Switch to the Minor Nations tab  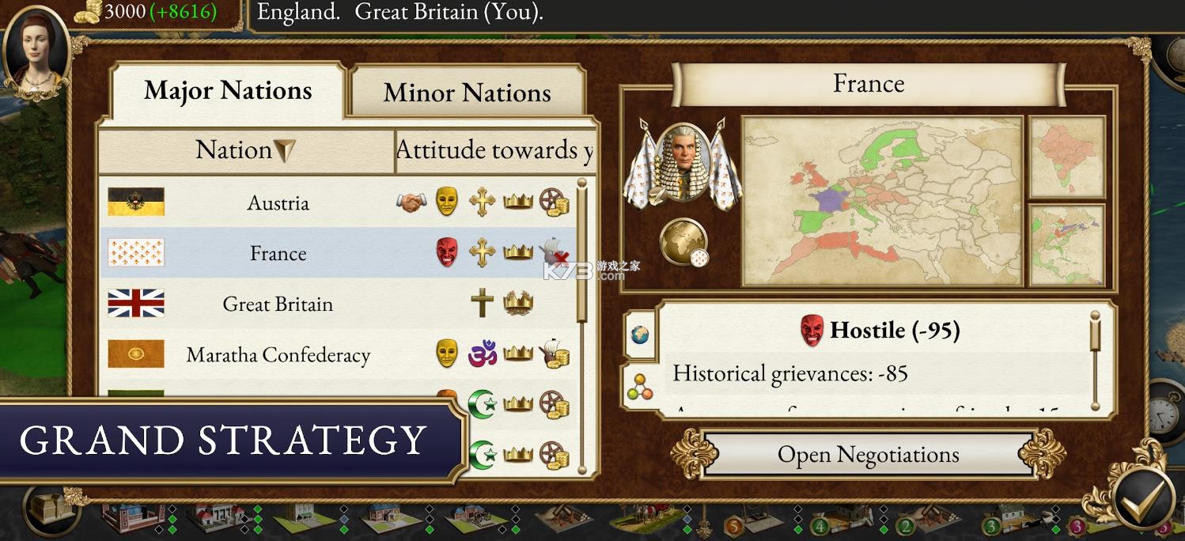pos(467,93)
